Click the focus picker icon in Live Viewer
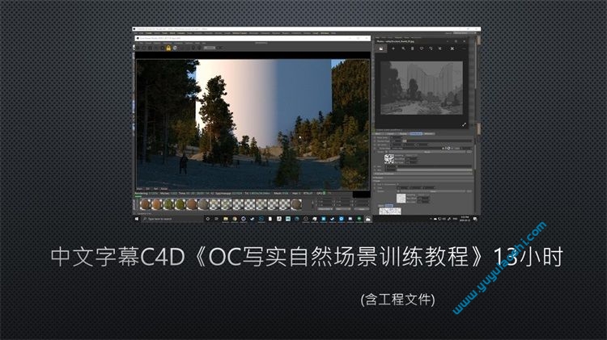The height and width of the screenshot is (340, 607). 193,48
